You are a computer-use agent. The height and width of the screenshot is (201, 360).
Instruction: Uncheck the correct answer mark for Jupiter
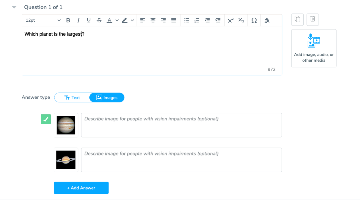tap(46, 119)
